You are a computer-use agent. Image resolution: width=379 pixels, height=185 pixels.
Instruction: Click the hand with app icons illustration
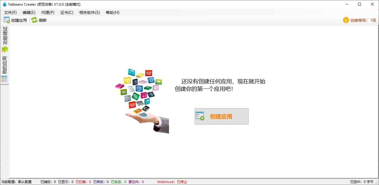(142, 101)
